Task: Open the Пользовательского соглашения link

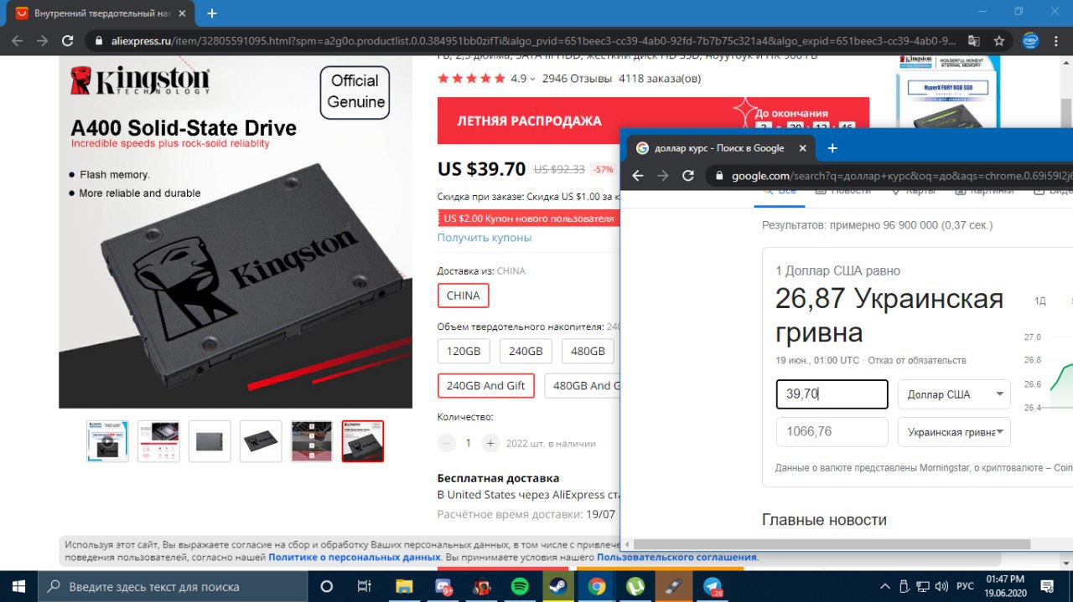Action: point(676,557)
